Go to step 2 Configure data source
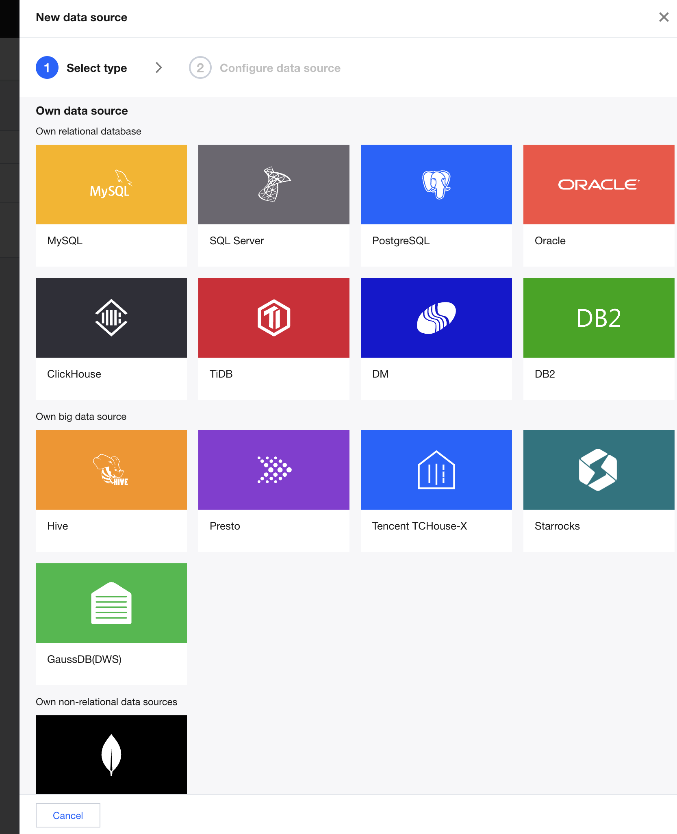 point(265,68)
